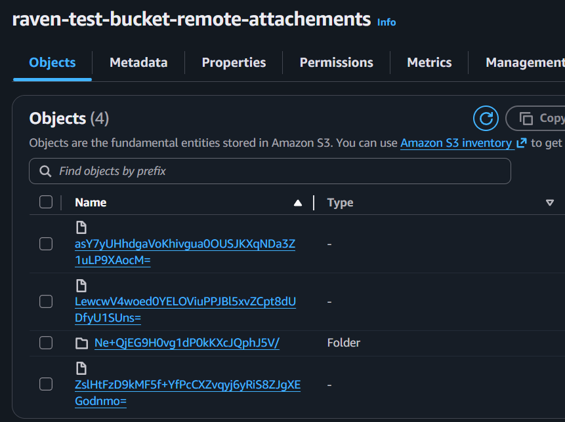The width and height of the screenshot is (565, 422).
Task: Check the box for the asY7yUHhdga object
Action: [x=46, y=244]
